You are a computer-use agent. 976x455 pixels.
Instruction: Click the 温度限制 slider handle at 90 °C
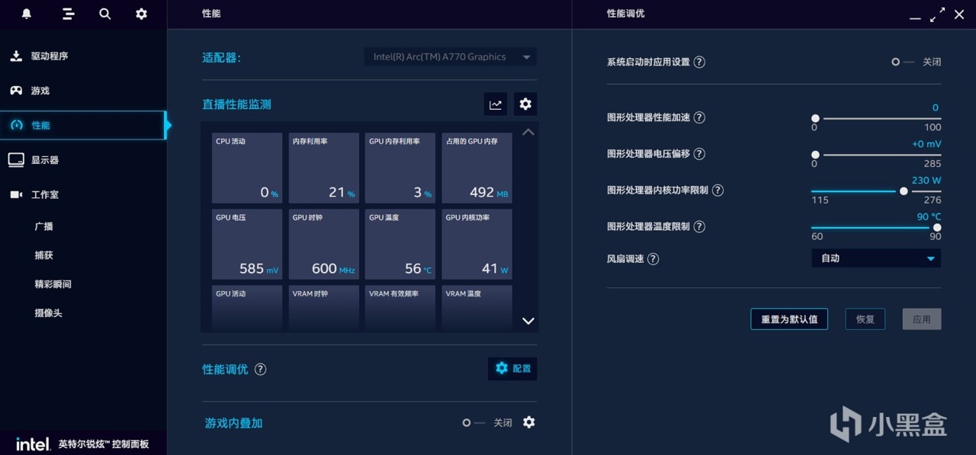click(937, 227)
